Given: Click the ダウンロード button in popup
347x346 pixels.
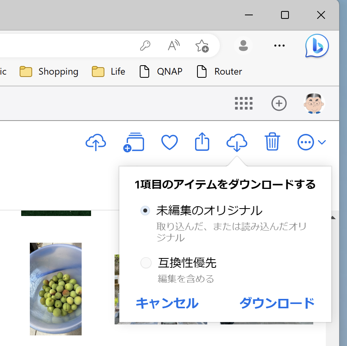Looking at the screenshot, I should click(277, 303).
